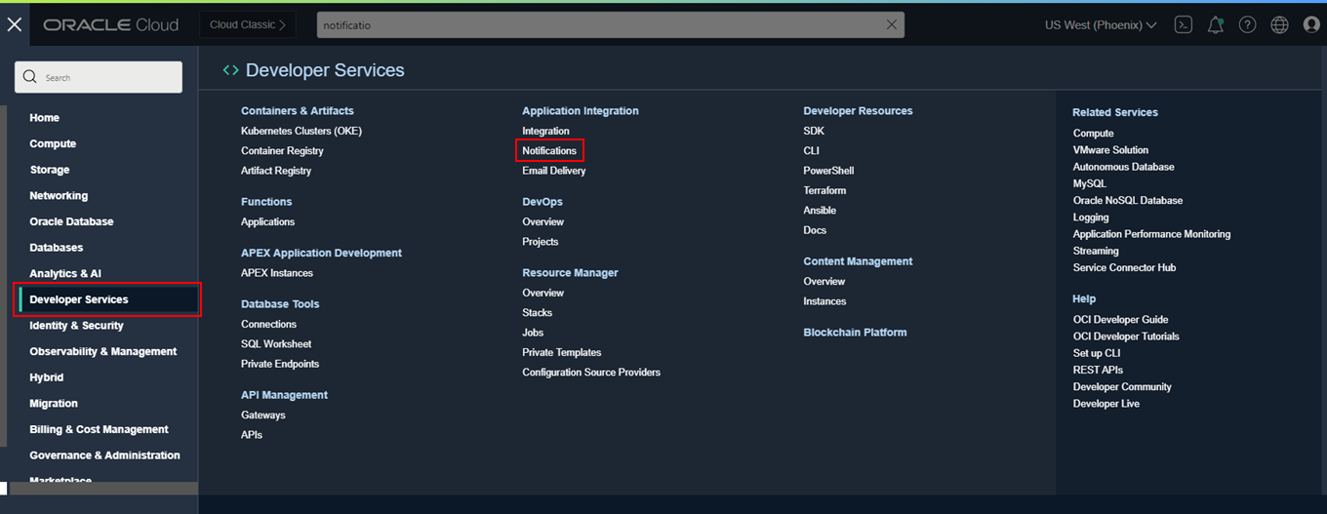Close the navigation menu with X icon
The width and height of the screenshot is (1327, 514).
[x=15, y=24]
